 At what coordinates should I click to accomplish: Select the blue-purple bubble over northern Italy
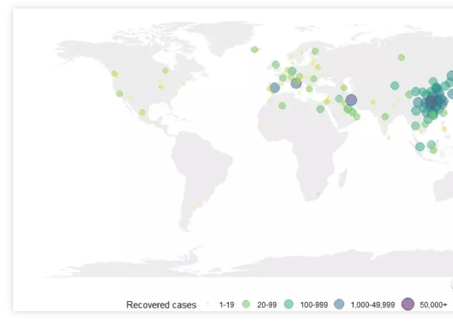coord(296,83)
